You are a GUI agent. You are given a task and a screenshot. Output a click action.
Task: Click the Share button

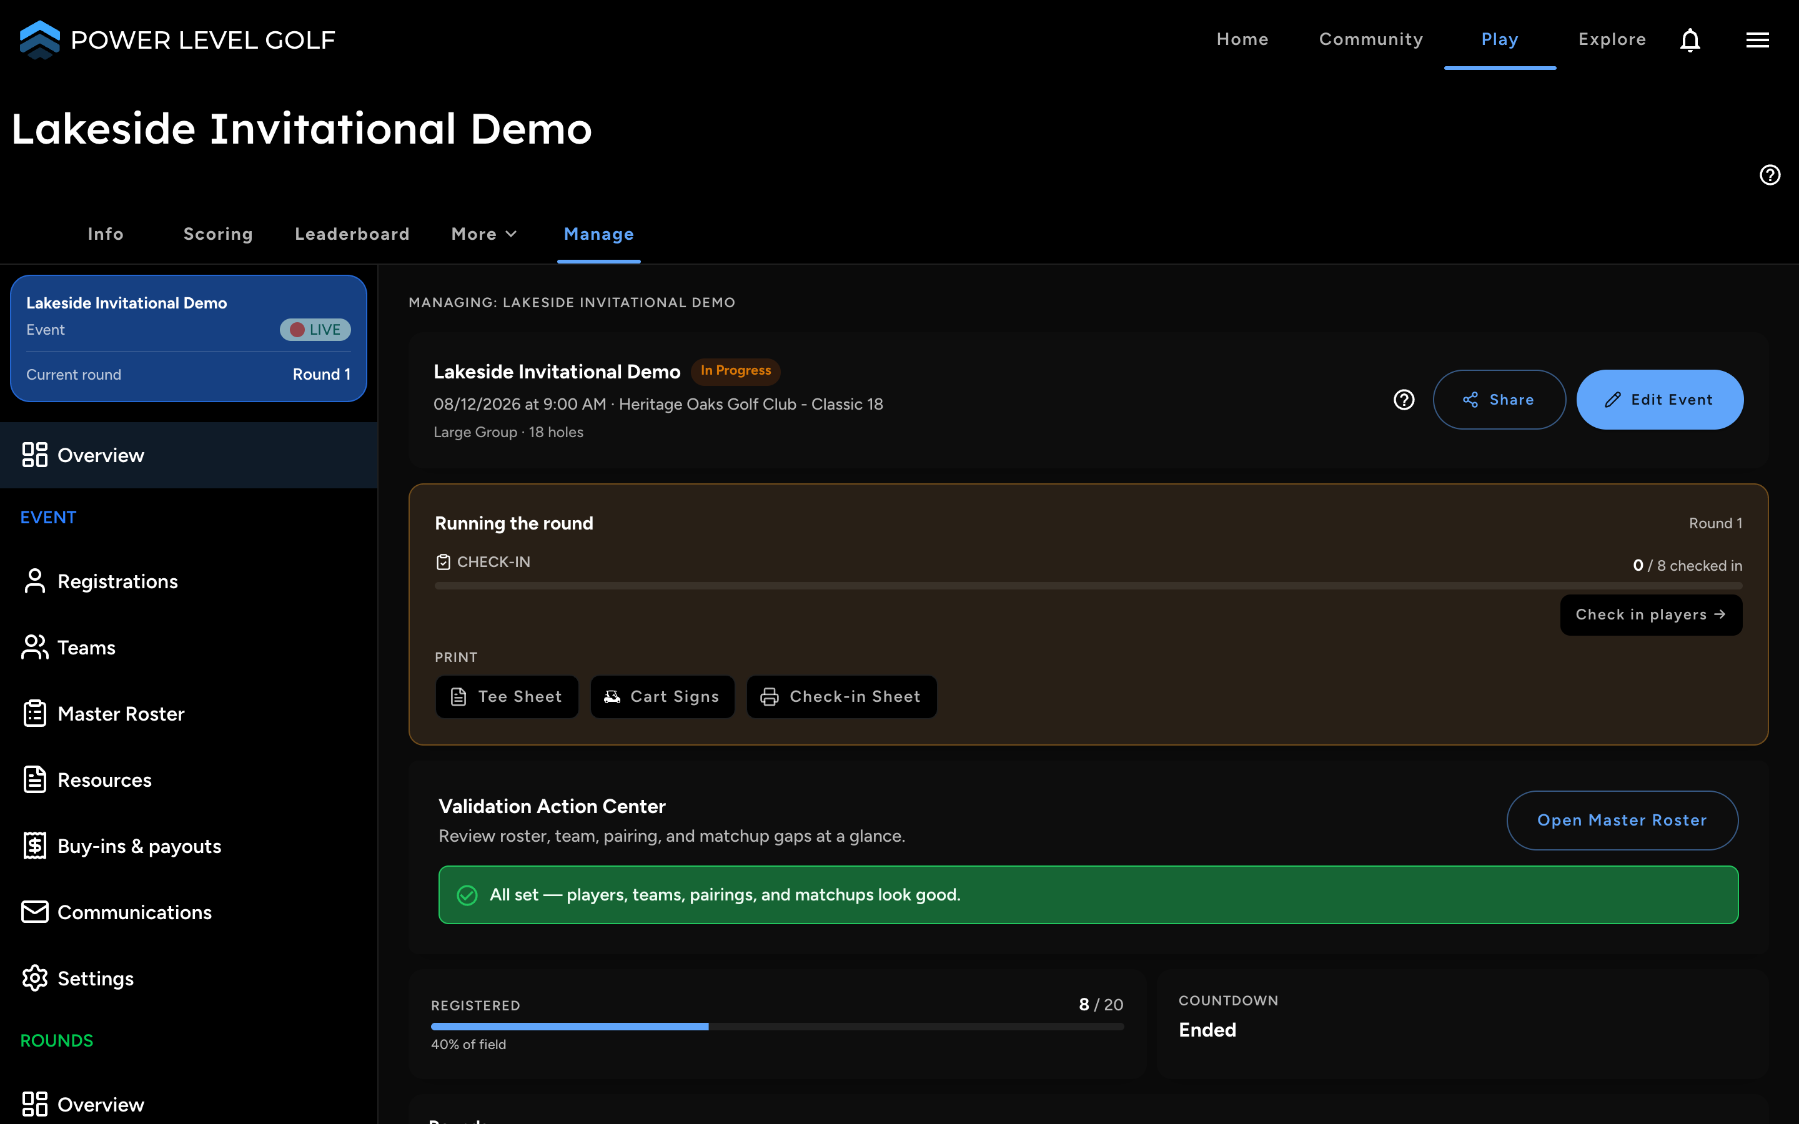1499,400
